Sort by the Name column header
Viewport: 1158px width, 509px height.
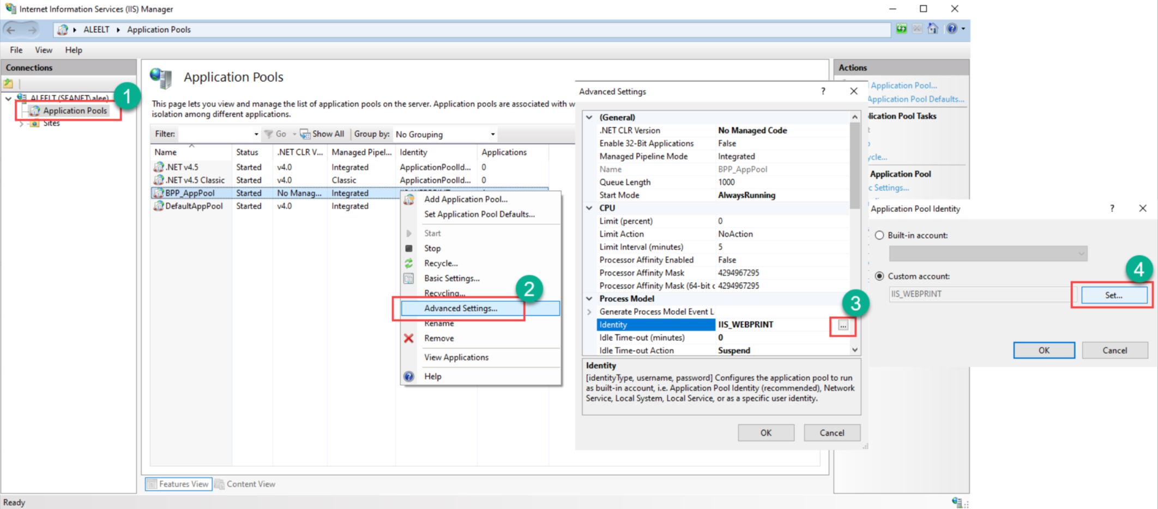(x=191, y=153)
